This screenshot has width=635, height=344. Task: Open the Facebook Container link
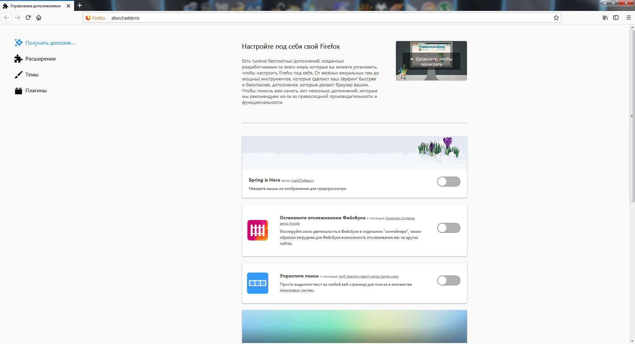pyautogui.click(x=400, y=218)
